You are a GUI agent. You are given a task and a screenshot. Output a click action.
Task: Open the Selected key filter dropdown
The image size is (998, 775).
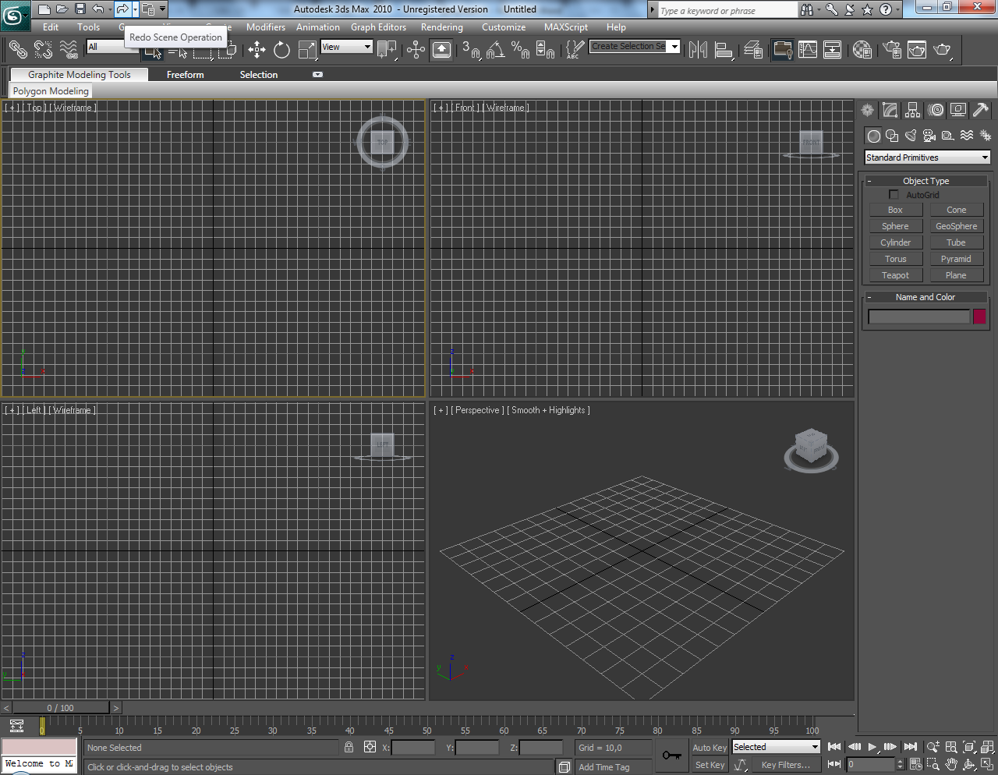click(776, 747)
